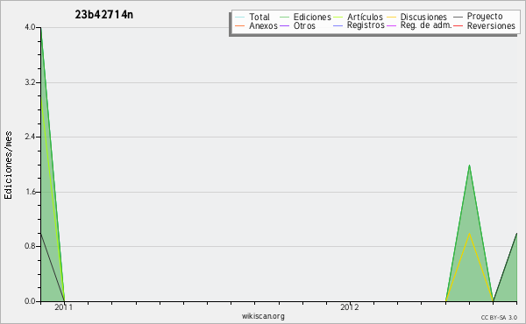
Task: Click the cyan Total legend line marker
Action: (x=240, y=17)
